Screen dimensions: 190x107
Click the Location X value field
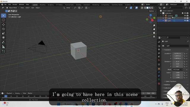(x=178, y=53)
